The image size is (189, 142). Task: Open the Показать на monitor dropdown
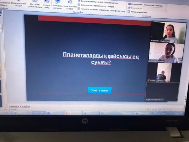[x=154, y=9]
